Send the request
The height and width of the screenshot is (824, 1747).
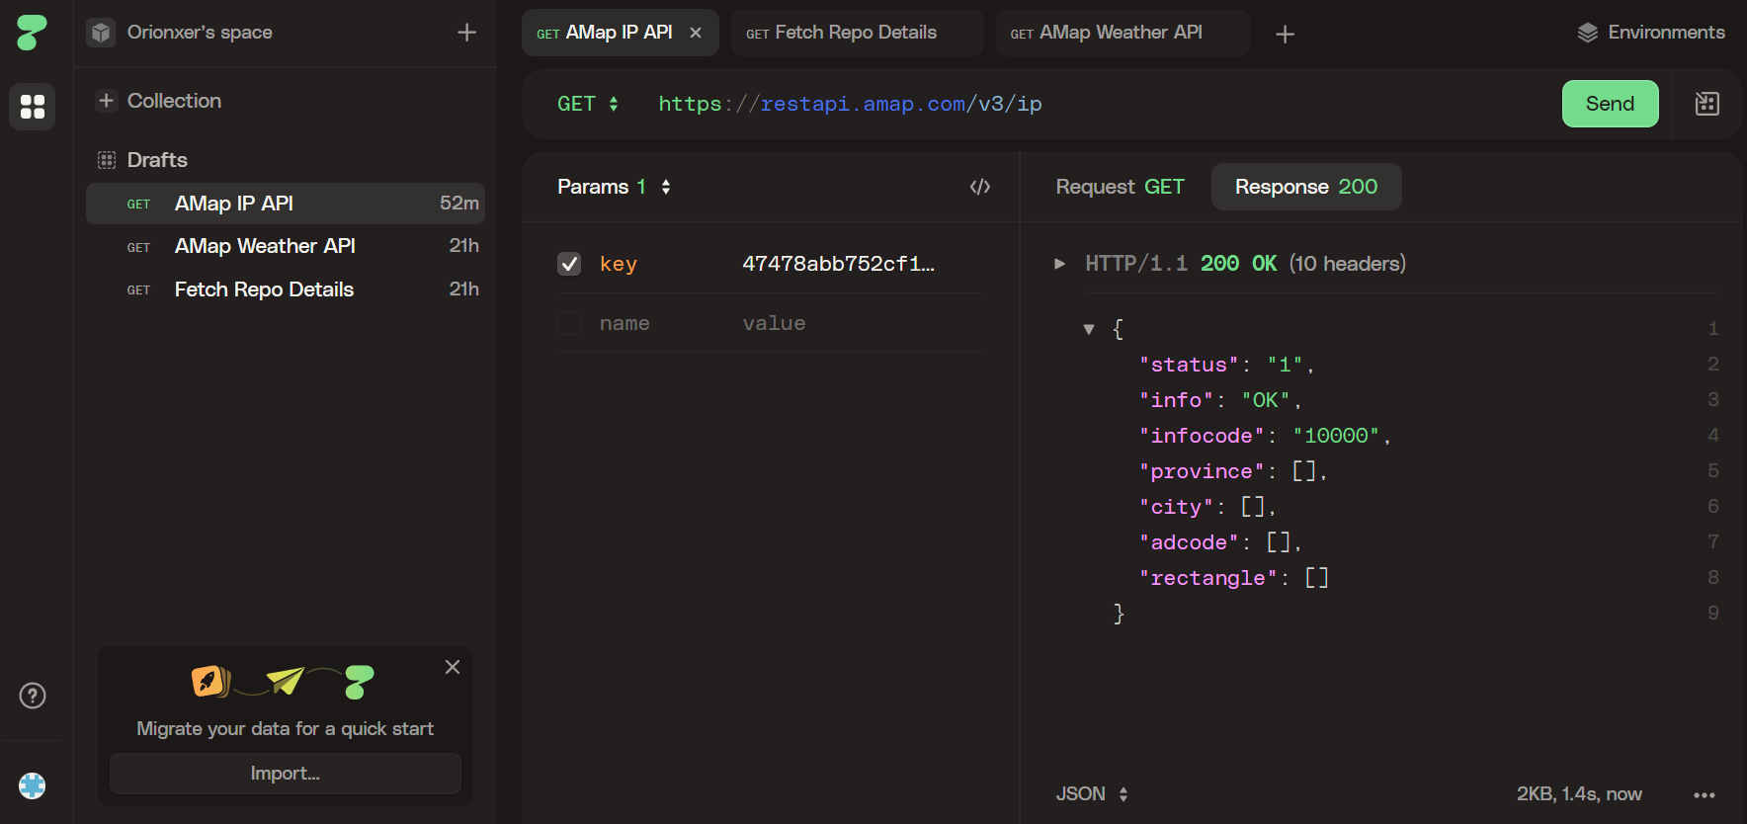click(x=1610, y=104)
